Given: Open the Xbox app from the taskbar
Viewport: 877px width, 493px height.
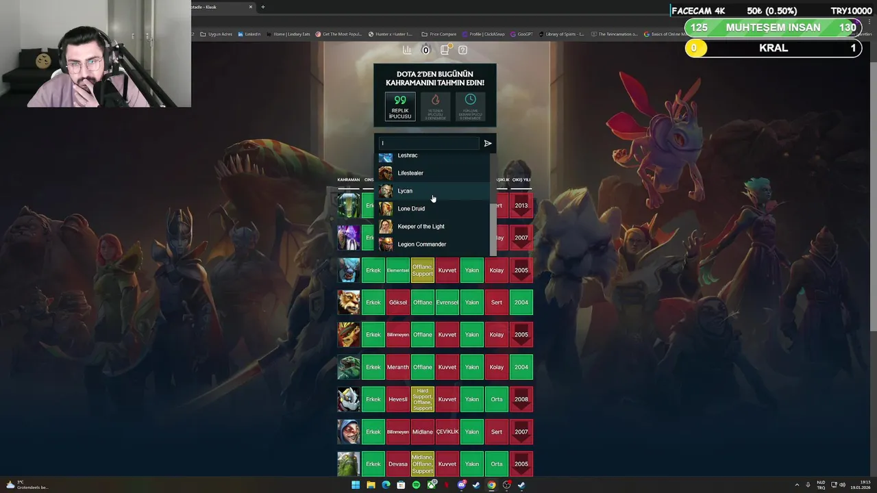Looking at the screenshot, I should [x=431, y=485].
